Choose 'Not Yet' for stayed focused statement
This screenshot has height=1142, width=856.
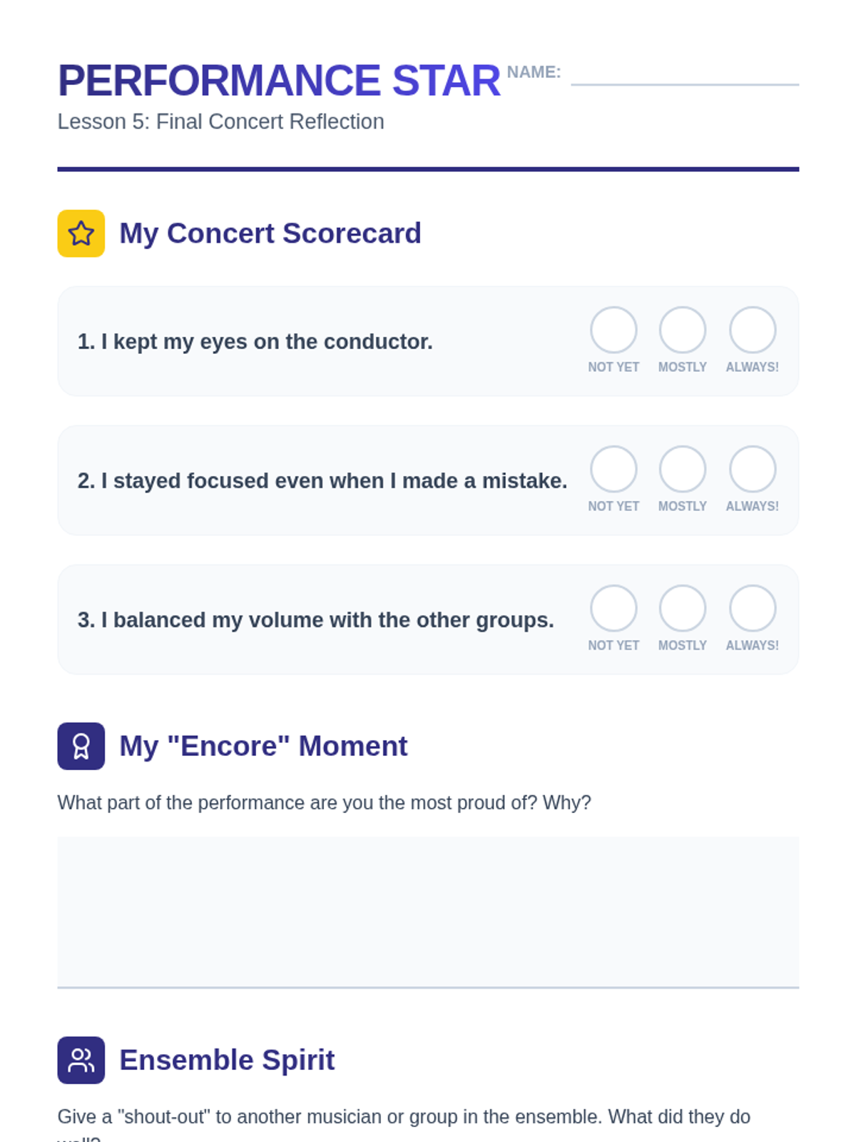(x=613, y=469)
